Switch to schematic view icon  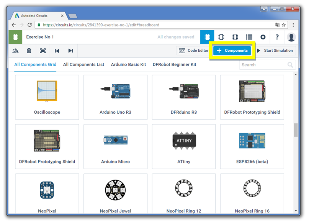(221, 37)
